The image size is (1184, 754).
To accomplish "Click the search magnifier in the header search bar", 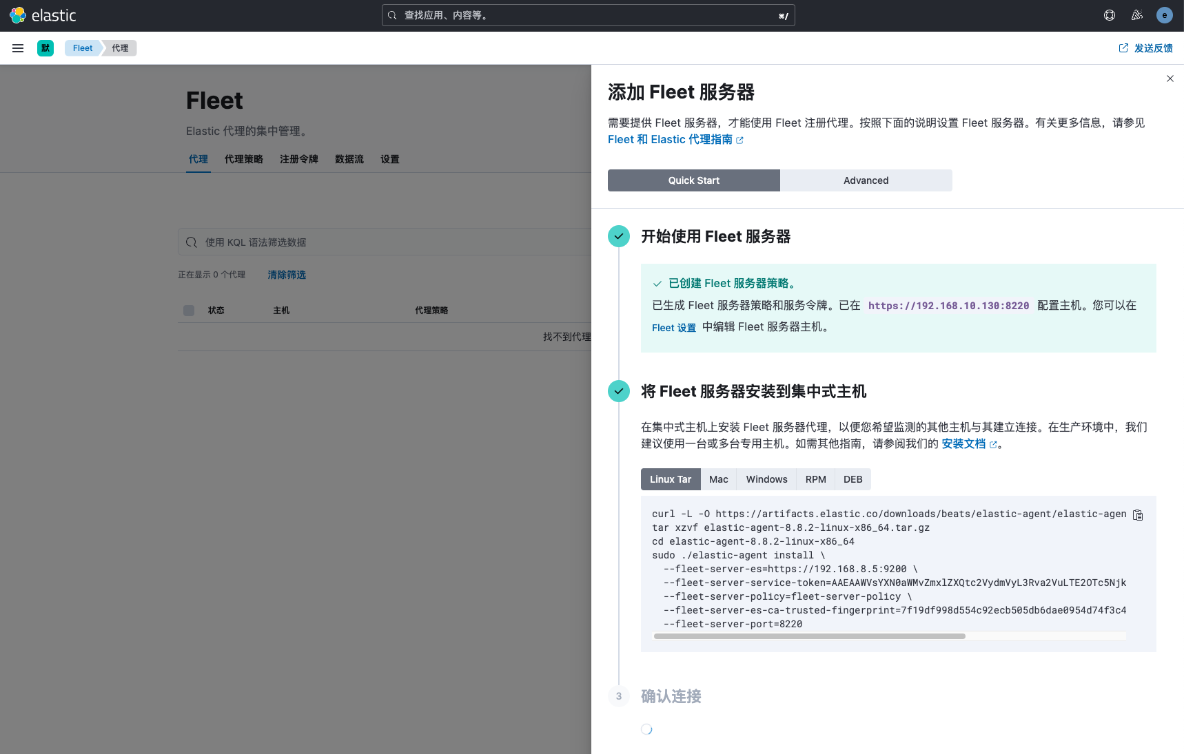I will pyautogui.click(x=392, y=15).
